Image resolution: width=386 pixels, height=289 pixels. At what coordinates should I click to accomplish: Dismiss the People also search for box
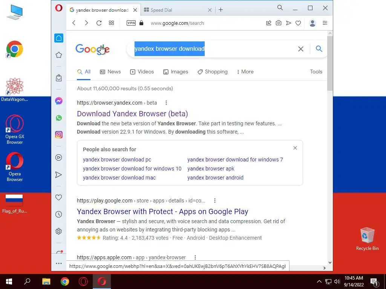tap(295, 148)
